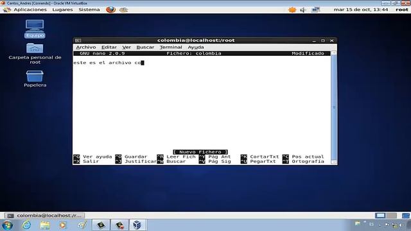Click the first dark green taskbar application icon

[101, 225]
